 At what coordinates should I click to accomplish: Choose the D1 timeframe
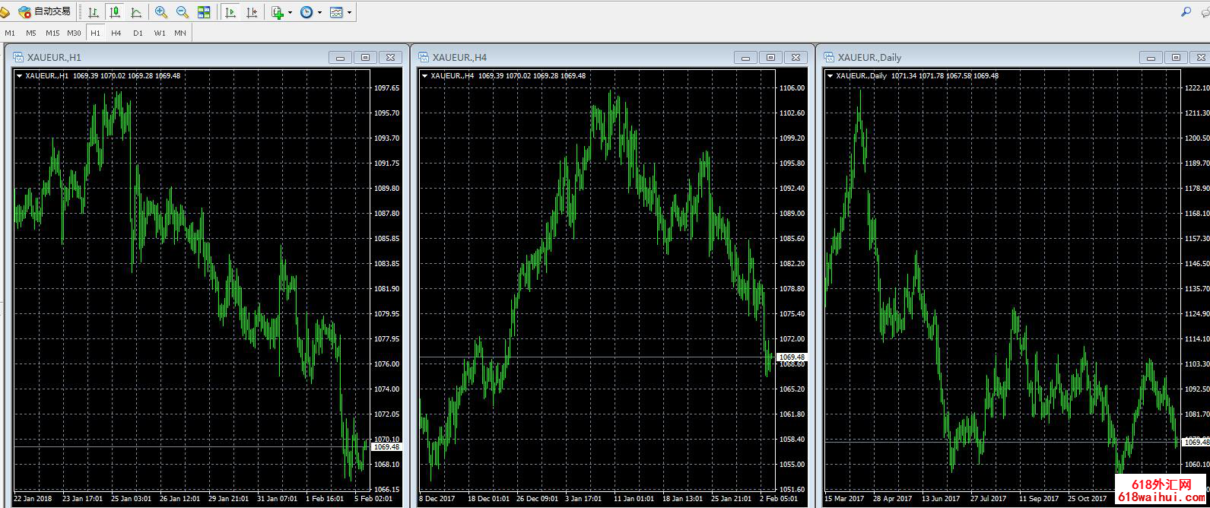[x=138, y=33]
